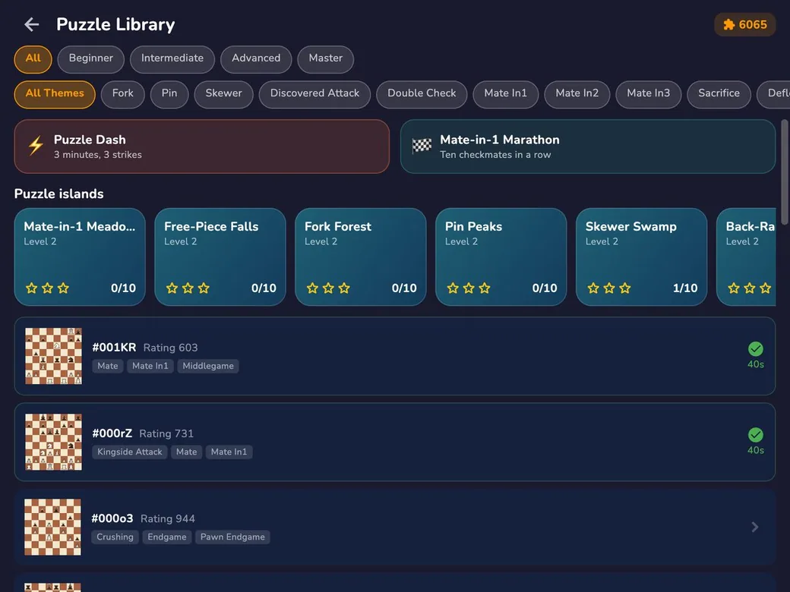Open the board thumbnail for puzzle #000o3
This screenshot has width=790, height=592.
click(x=53, y=527)
